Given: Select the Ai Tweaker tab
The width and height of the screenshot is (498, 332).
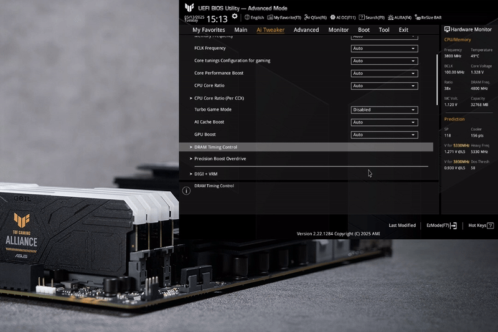Looking at the screenshot, I should click(x=270, y=30).
